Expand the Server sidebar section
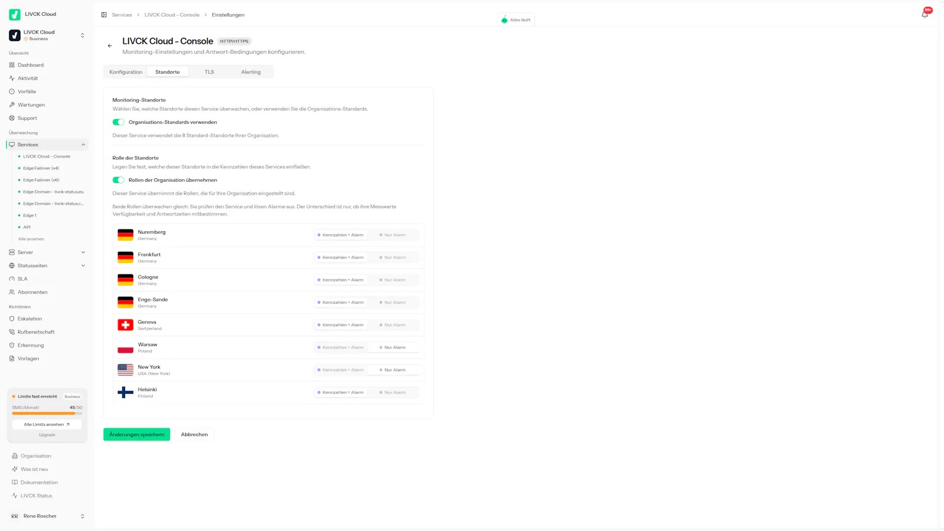This screenshot has width=944, height=531. coord(83,252)
